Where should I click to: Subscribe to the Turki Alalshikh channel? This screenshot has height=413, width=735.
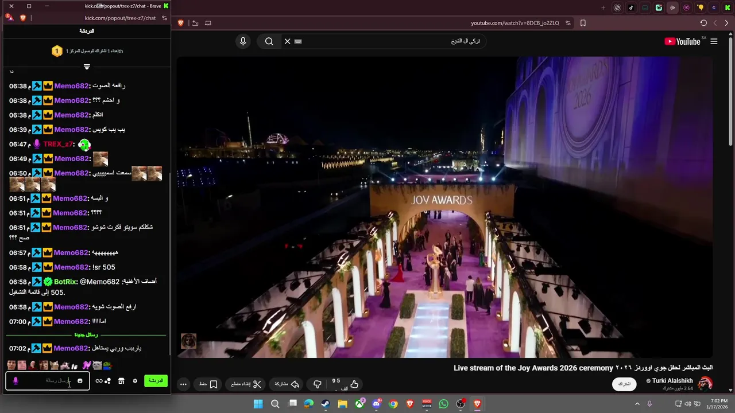(x=625, y=383)
